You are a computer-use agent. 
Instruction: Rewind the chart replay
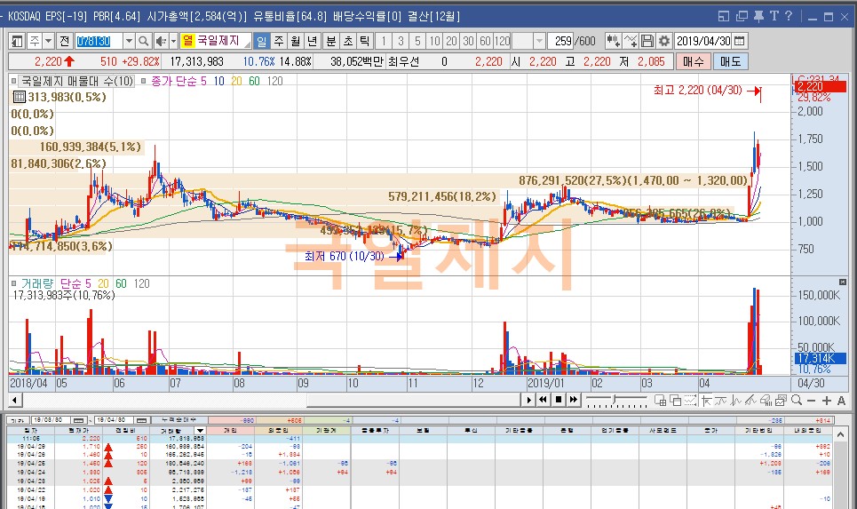(x=543, y=400)
